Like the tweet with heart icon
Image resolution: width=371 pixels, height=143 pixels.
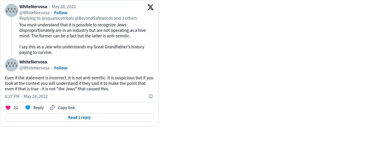click(x=8, y=108)
